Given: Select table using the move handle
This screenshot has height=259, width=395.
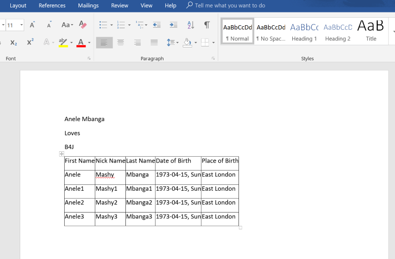Looking at the screenshot, I should tap(62, 154).
